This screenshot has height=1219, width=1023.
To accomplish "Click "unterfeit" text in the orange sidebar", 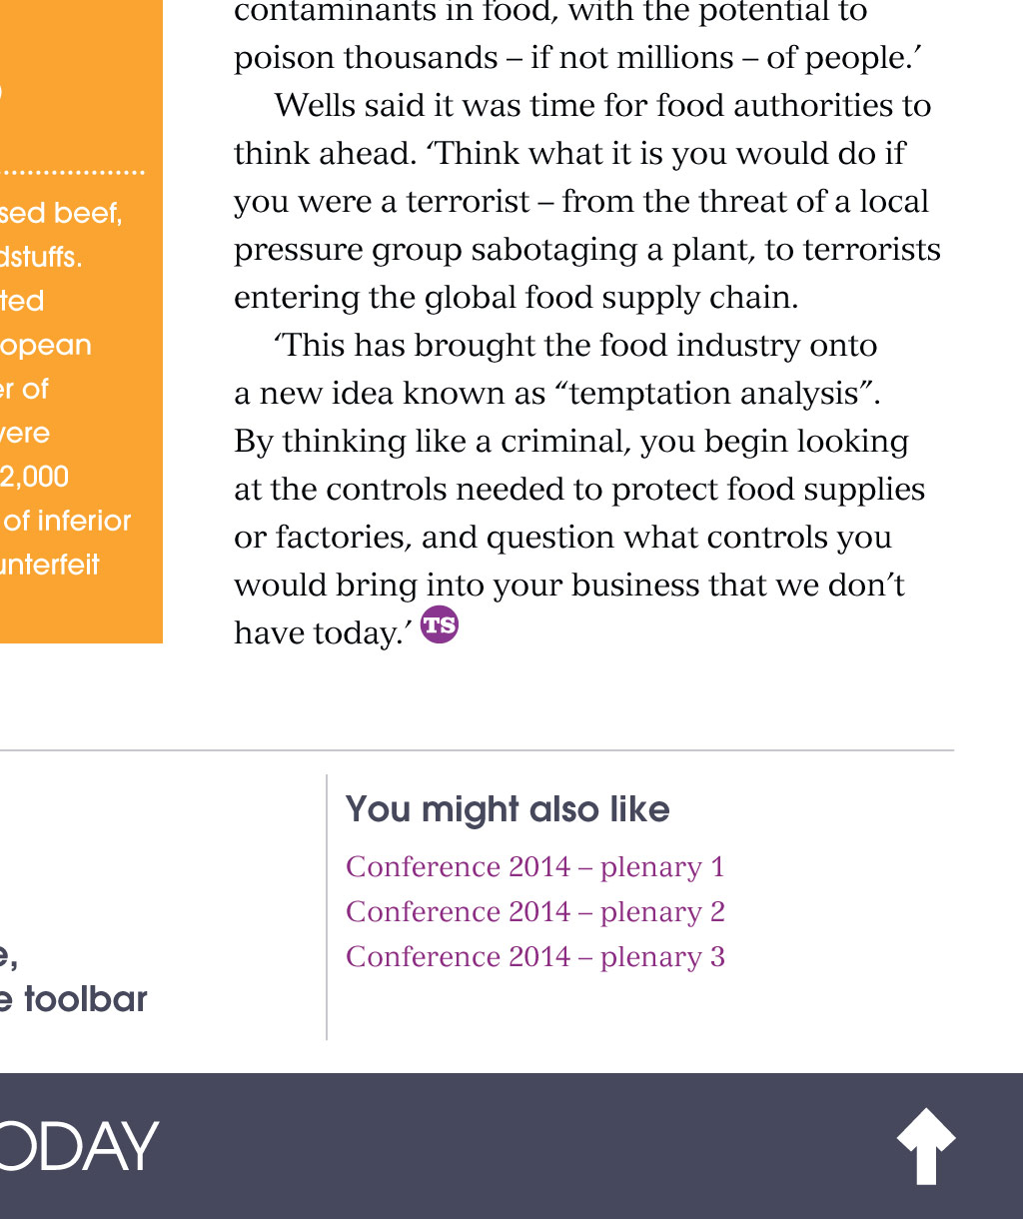I will coord(50,565).
